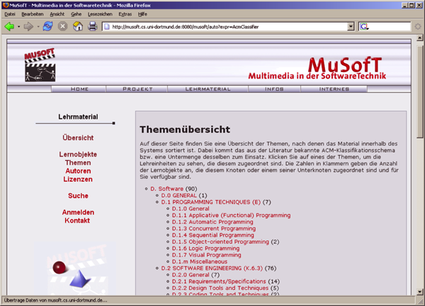Click the Kontakt sidebar link
Viewport: 425px width, 306px height.
point(77,220)
